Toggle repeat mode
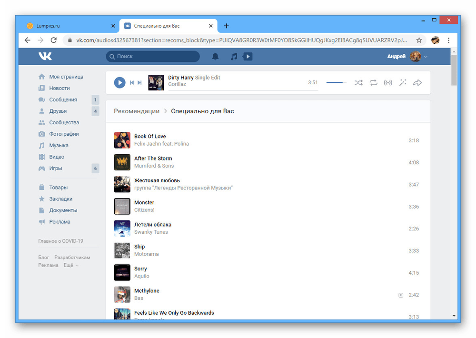The height and width of the screenshot is (338, 476). point(373,83)
